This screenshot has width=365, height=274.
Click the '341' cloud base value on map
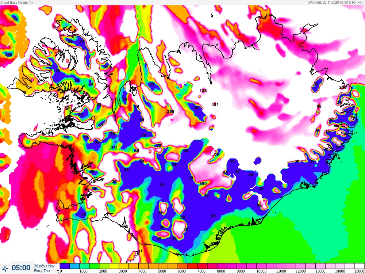coord(114,147)
